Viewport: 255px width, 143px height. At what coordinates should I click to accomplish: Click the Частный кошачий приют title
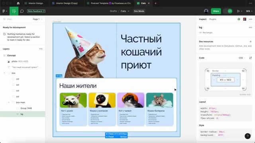coord(141,52)
